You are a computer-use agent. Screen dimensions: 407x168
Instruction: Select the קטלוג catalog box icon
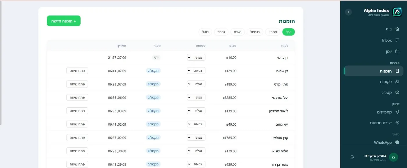[x=397, y=93]
